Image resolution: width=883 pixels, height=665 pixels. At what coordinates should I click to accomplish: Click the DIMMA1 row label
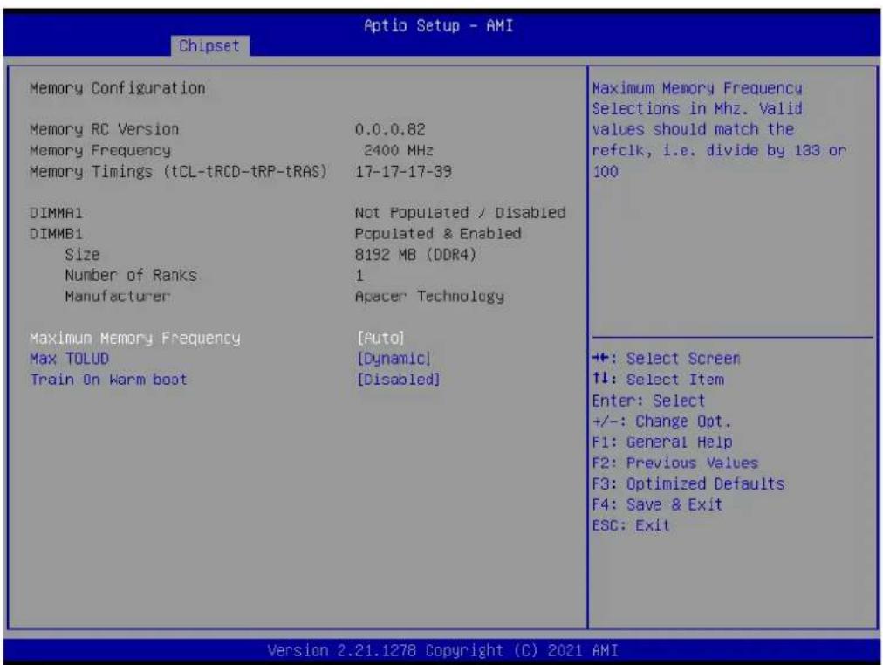point(57,213)
